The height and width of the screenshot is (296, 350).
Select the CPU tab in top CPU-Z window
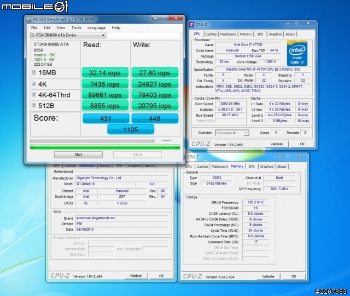tap(197, 34)
